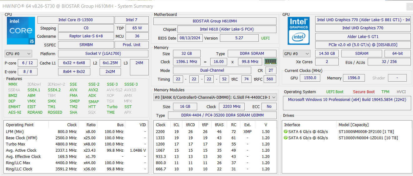Click the memory size 32 GB value
Screen dimensions: 413x176
coord(187,54)
